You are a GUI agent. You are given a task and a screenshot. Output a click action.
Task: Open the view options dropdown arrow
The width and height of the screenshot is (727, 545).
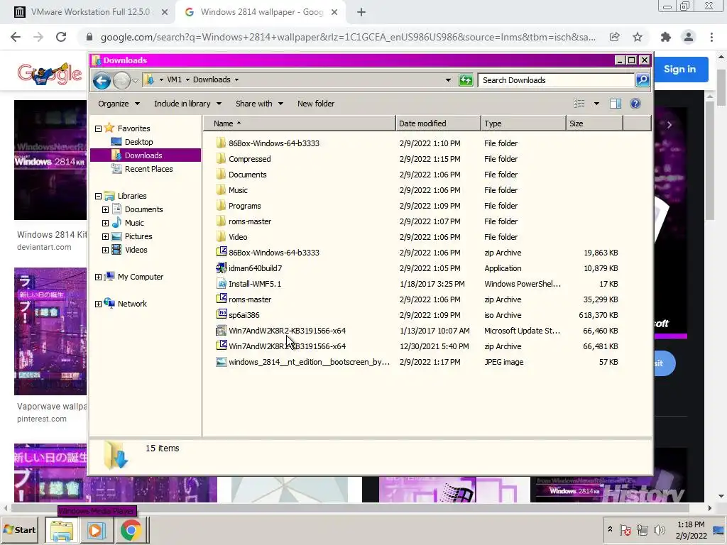pos(596,104)
